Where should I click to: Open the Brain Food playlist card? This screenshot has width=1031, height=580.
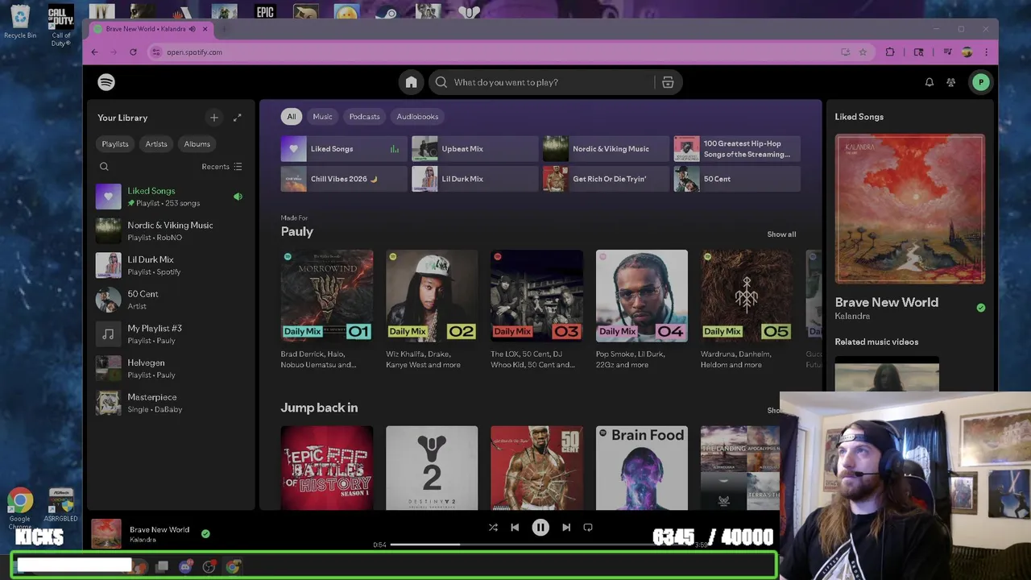[642, 468]
